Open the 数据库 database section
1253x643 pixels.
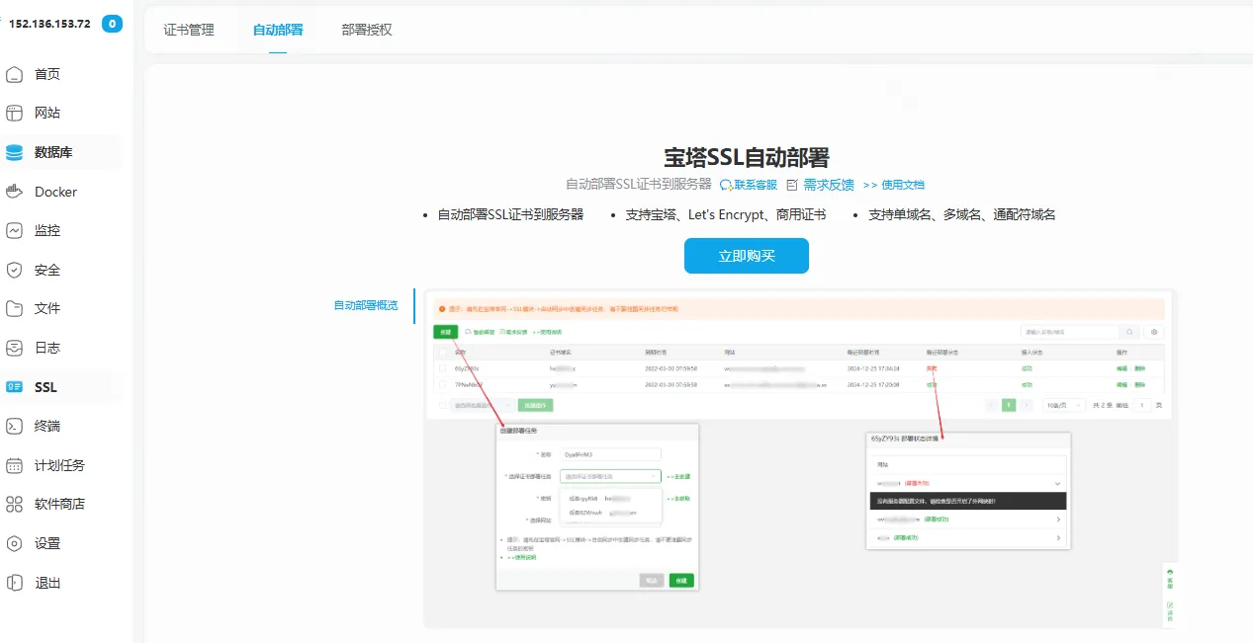point(52,152)
